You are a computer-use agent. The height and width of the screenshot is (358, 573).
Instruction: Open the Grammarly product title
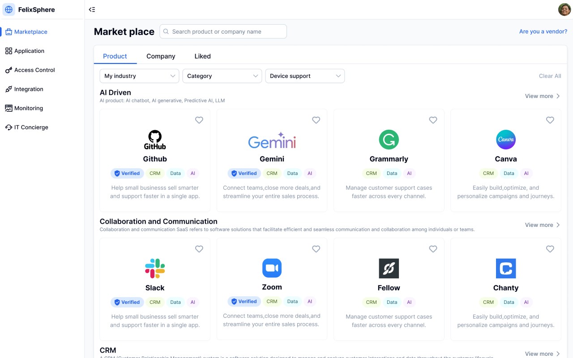point(389,159)
